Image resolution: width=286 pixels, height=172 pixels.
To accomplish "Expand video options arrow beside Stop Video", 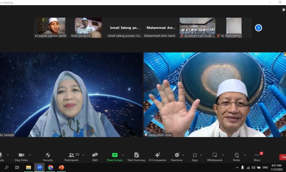I will (x=30, y=155).
